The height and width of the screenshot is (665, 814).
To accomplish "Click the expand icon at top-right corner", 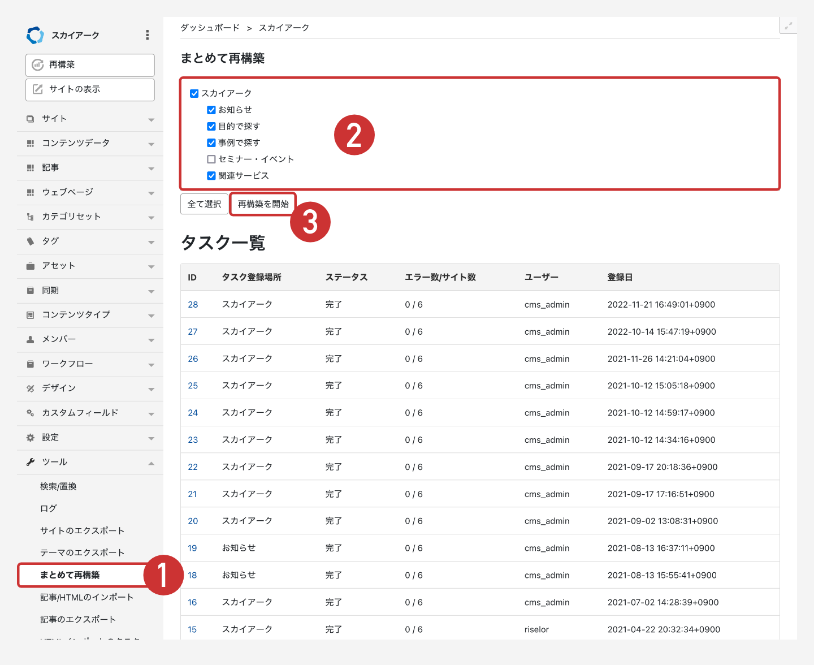I will click(x=788, y=25).
